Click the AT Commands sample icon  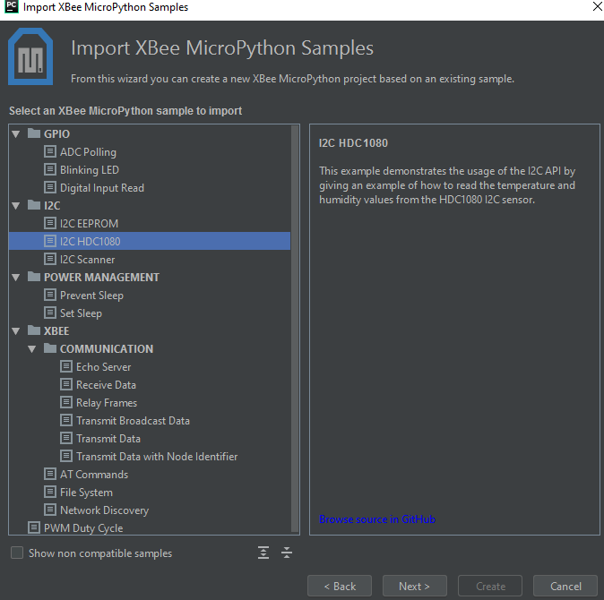pyautogui.click(x=49, y=474)
